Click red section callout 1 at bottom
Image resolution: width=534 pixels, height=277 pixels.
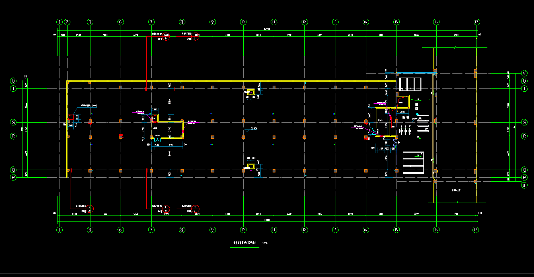(x=196, y=209)
